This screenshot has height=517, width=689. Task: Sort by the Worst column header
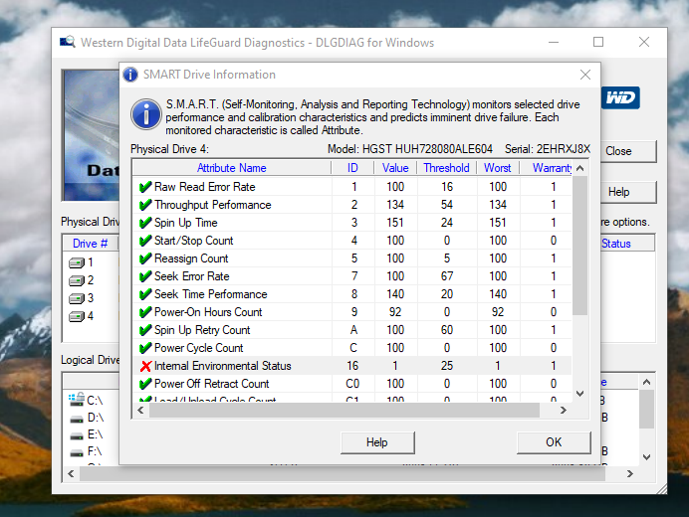498,168
